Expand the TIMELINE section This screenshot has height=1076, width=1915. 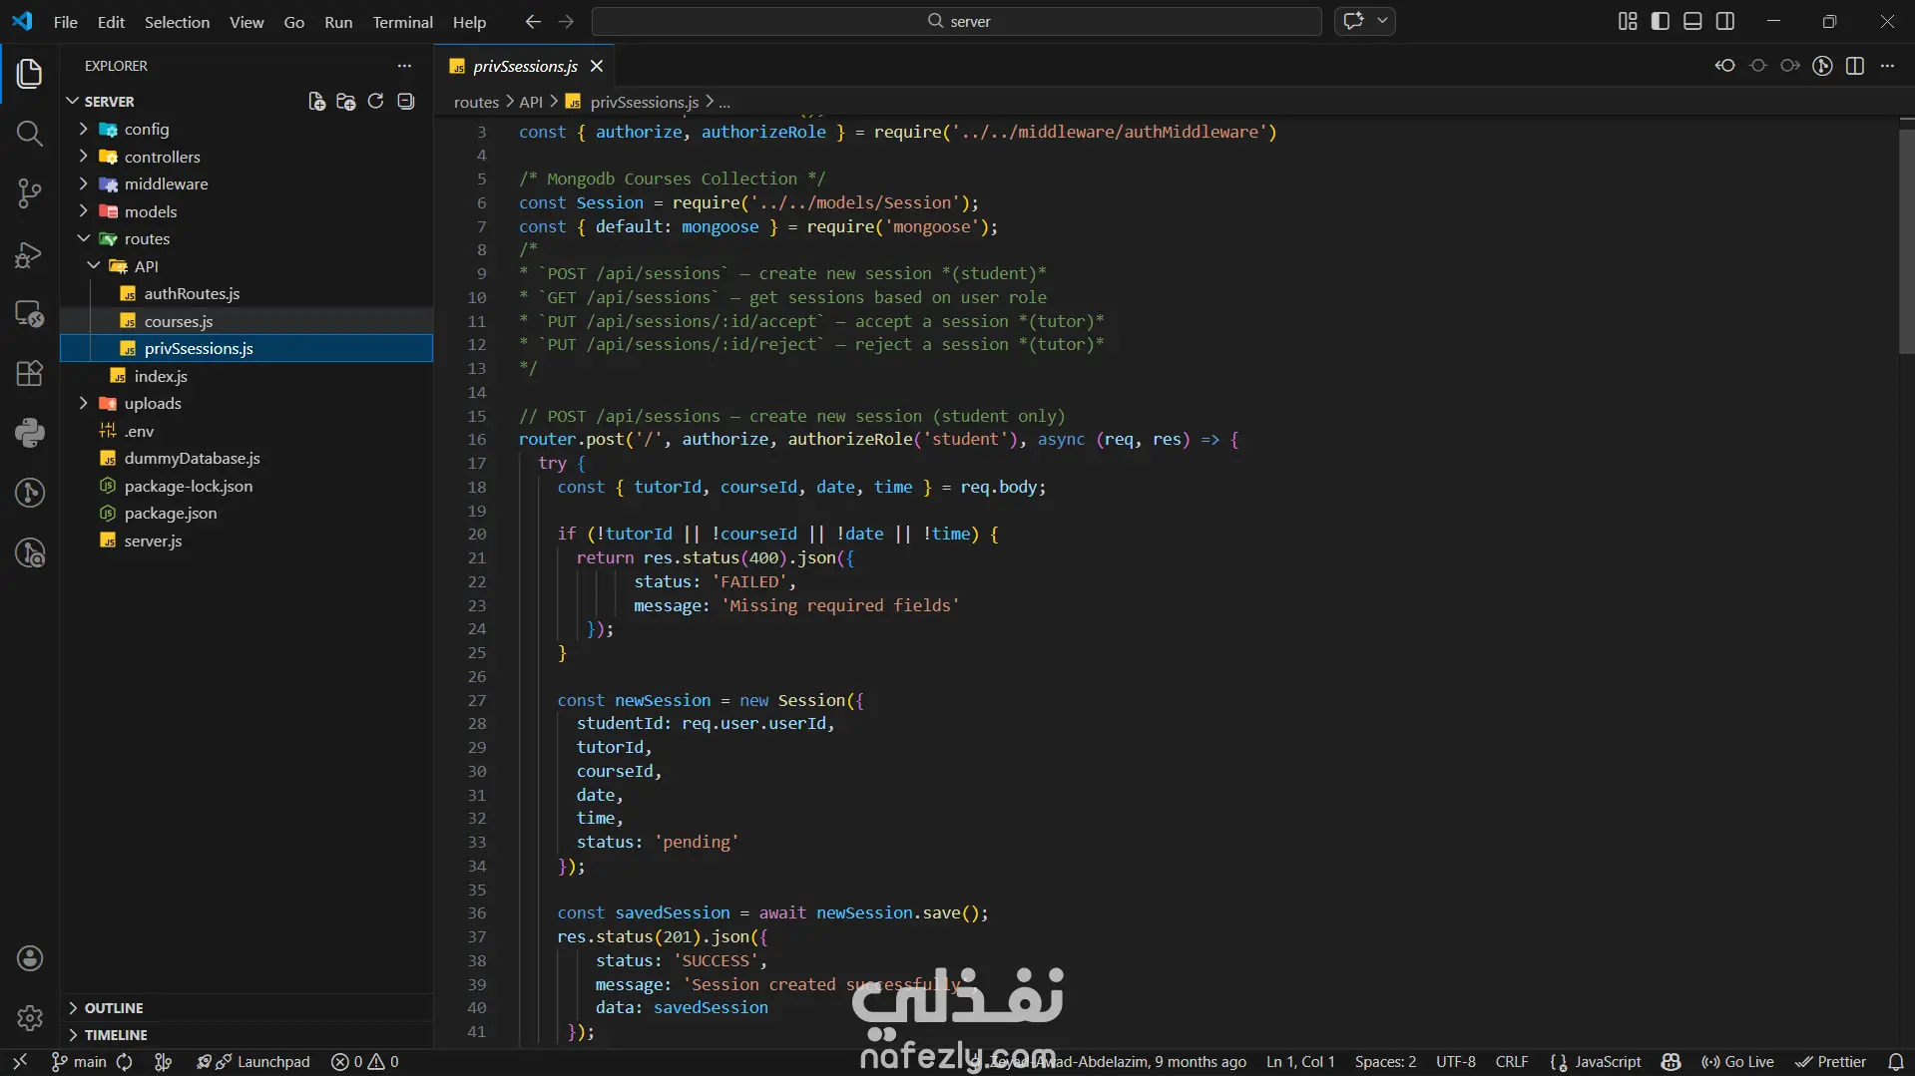(246, 1035)
